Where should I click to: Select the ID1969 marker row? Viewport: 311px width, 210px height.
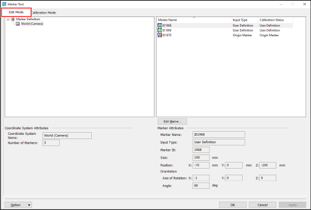225,31
